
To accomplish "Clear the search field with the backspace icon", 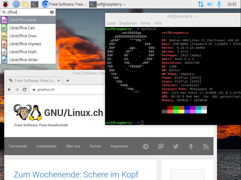I will click(52, 12).
